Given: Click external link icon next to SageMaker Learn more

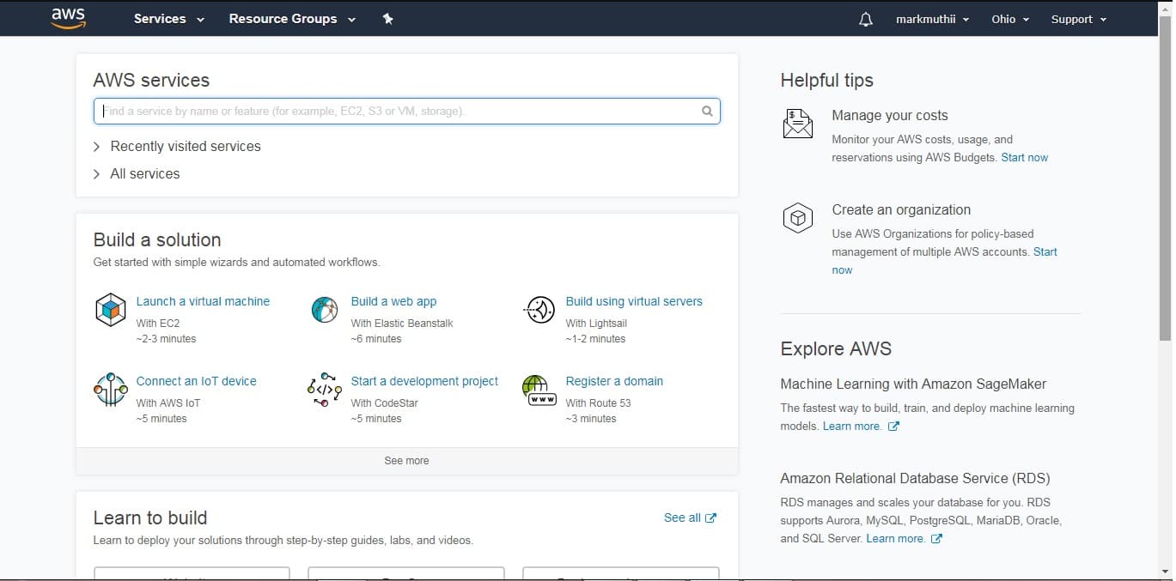Looking at the screenshot, I should pyautogui.click(x=893, y=427).
